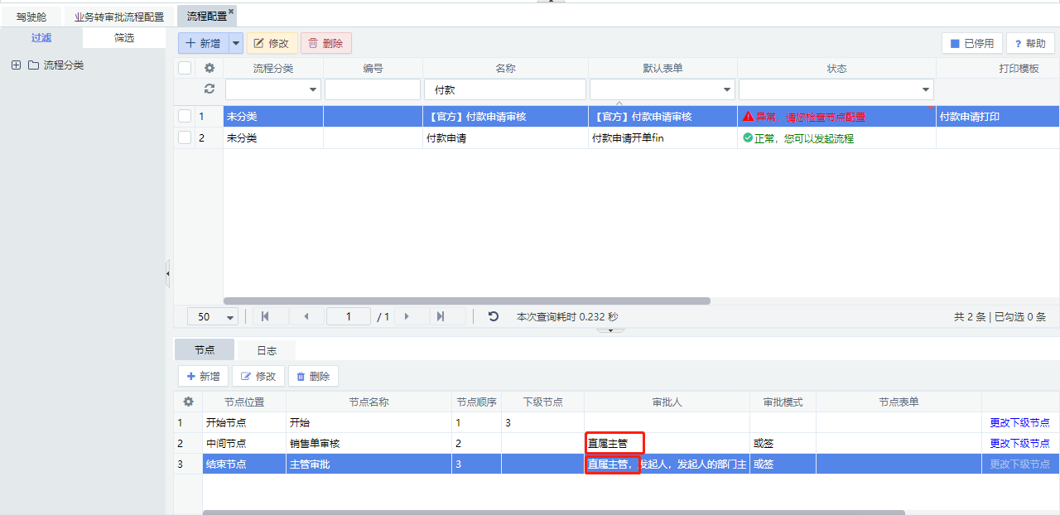1060x515 pixels.
Task: Click the pagination refresh query icon
Action: point(494,316)
